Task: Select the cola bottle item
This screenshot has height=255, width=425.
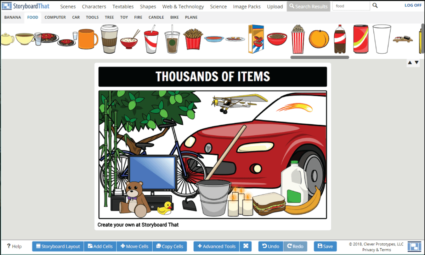Action: pos(339,39)
